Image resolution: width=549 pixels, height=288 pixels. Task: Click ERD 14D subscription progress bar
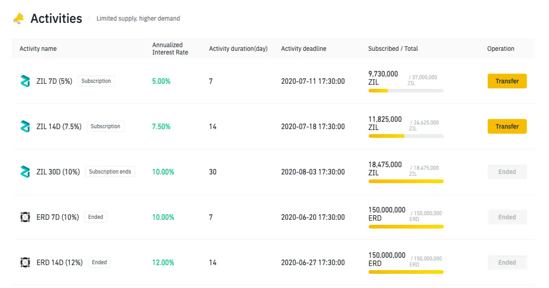[406, 272]
